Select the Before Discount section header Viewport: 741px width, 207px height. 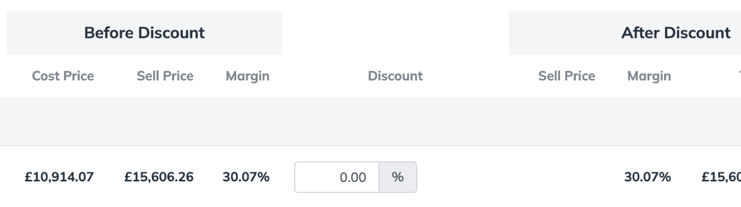click(x=144, y=33)
